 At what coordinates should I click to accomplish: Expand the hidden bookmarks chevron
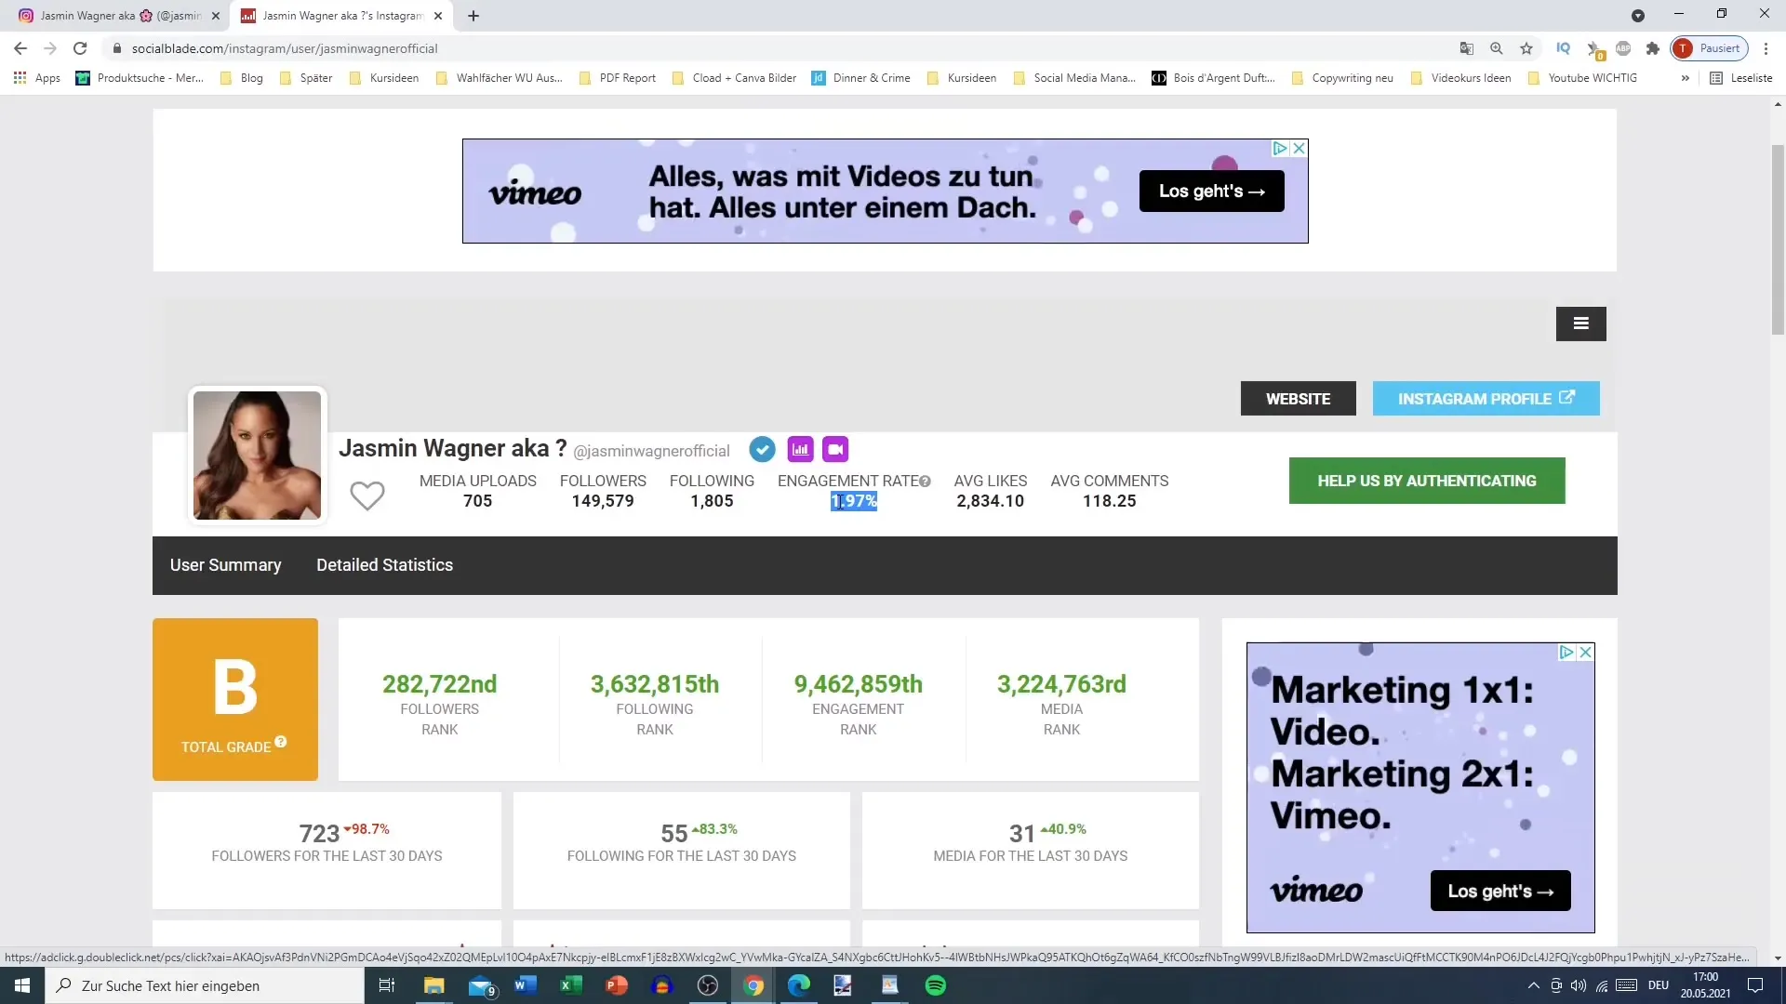1685,78
